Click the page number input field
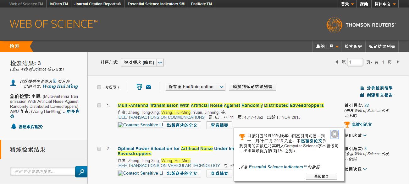409x184 pixels. pyautogui.click(x=355, y=62)
